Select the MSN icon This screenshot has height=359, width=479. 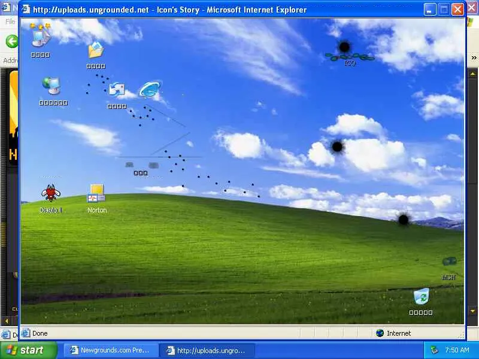[x=450, y=261]
